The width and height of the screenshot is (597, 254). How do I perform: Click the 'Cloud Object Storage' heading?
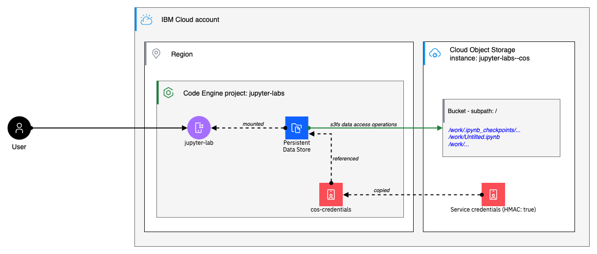tap(482, 50)
